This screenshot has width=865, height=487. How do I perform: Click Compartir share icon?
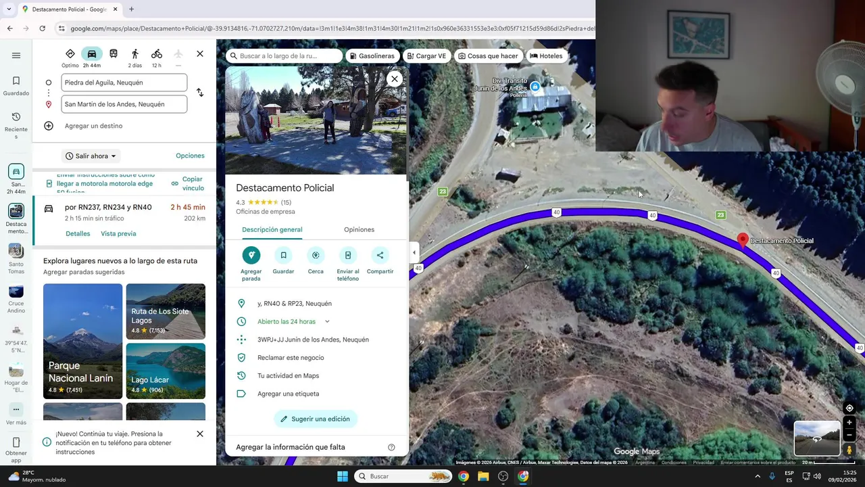tap(380, 255)
